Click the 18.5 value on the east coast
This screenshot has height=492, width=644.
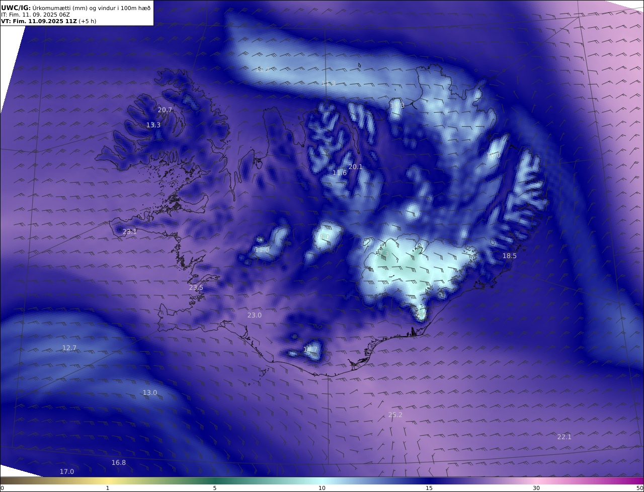510,256
